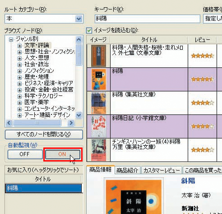Click the vertical scrollbar thumb of node tree
This screenshot has height=214, width=222.
coord(79,55)
